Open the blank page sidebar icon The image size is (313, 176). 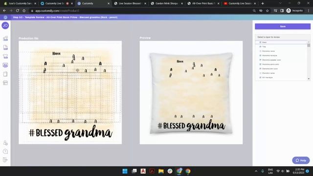tap(5, 74)
